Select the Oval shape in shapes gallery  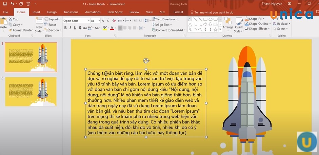[211, 19]
